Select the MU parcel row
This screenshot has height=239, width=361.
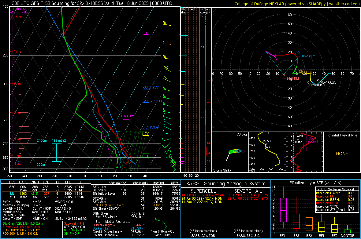click(46, 197)
